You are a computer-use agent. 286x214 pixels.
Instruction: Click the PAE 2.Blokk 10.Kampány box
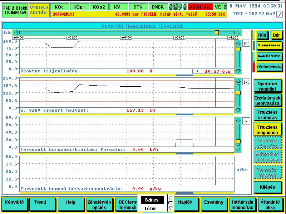point(15,10)
